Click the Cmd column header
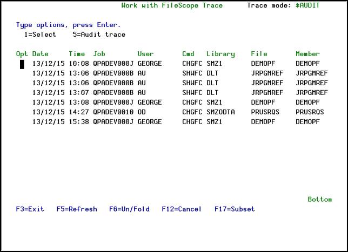The height and width of the screenshot is (252, 348). (188, 54)
